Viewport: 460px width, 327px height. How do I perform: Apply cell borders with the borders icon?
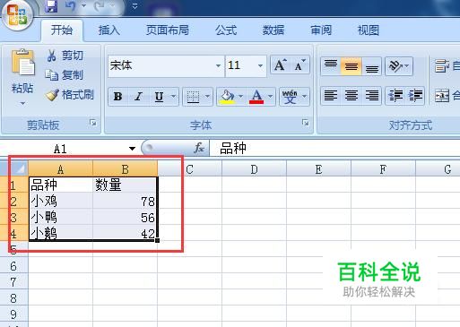193,97
